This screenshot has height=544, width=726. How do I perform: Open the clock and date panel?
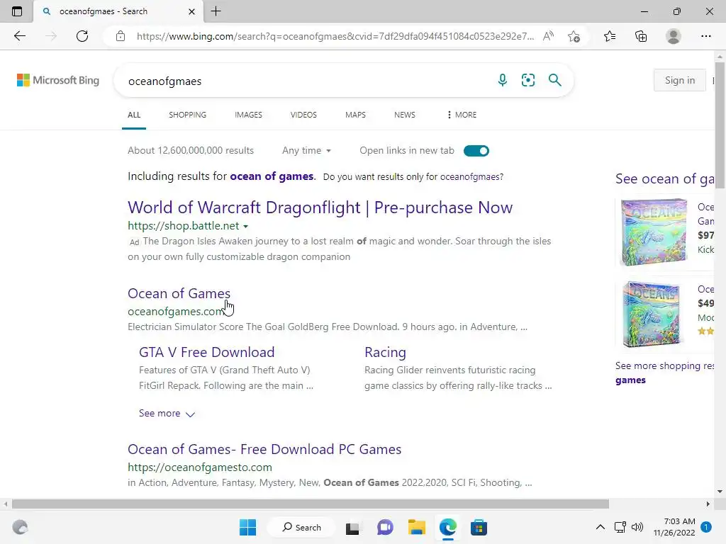coord(674,527)
